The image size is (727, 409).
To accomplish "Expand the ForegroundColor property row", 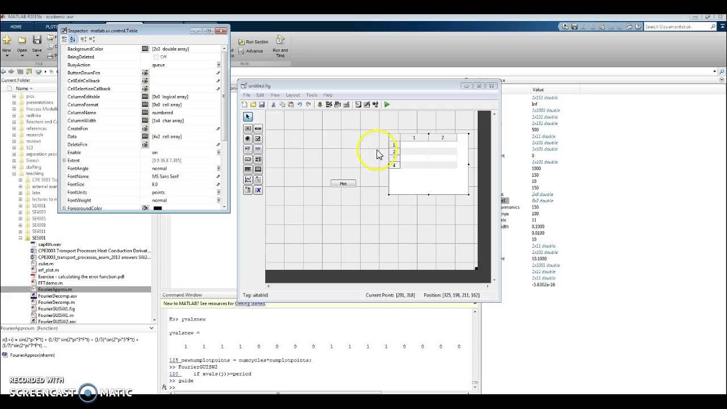I will [x=64, y=208].
